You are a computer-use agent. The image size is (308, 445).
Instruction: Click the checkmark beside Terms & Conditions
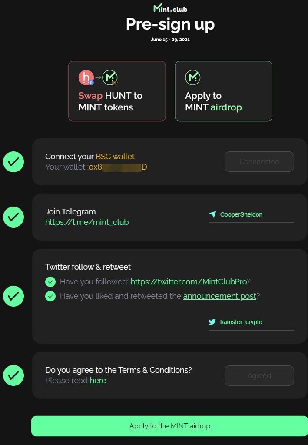tap(13, 375)
